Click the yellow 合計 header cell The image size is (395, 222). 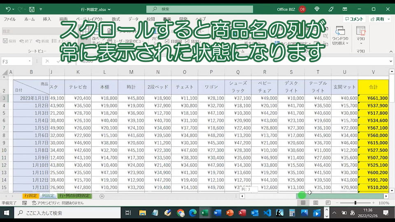(x=373, y=87)
